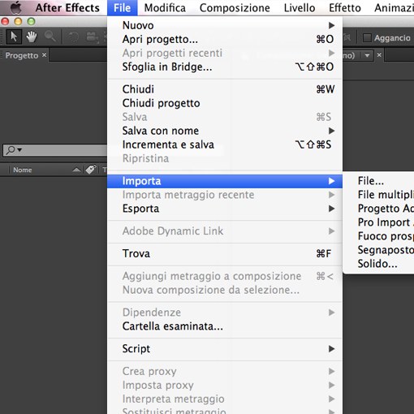Open the Effetto menu

click(x=345, y=7)
